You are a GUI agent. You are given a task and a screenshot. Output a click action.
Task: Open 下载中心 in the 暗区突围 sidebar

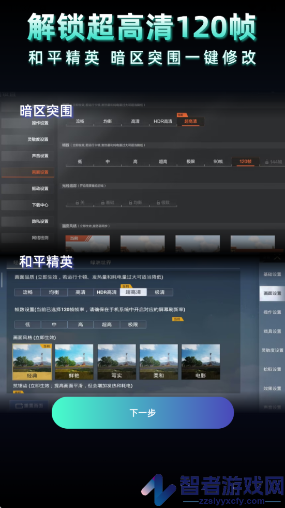tap(28, 205)
